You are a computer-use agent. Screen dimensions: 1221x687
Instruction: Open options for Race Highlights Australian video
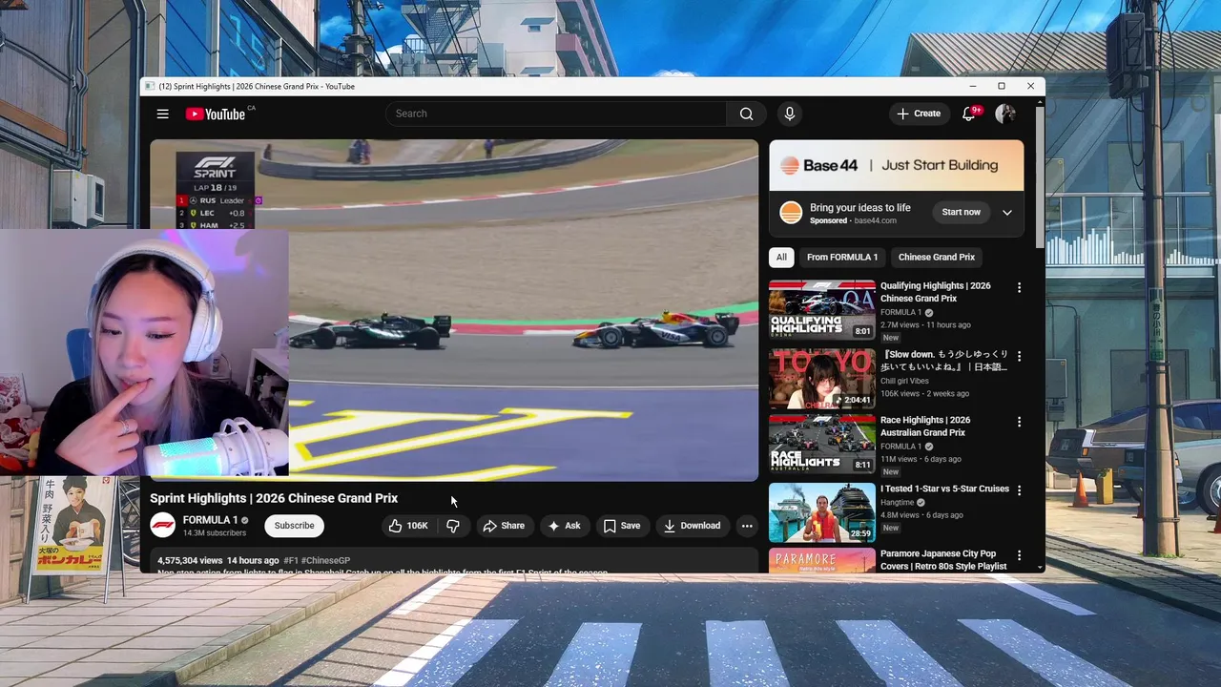[x=1019, y=422]
